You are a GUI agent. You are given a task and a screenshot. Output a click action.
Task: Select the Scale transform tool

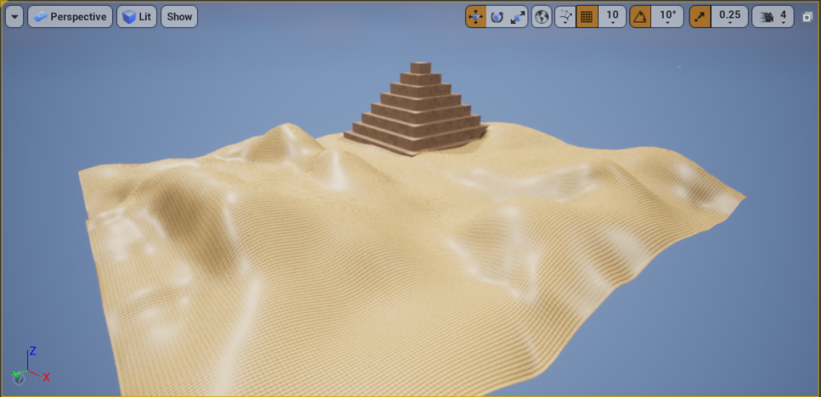517,17
